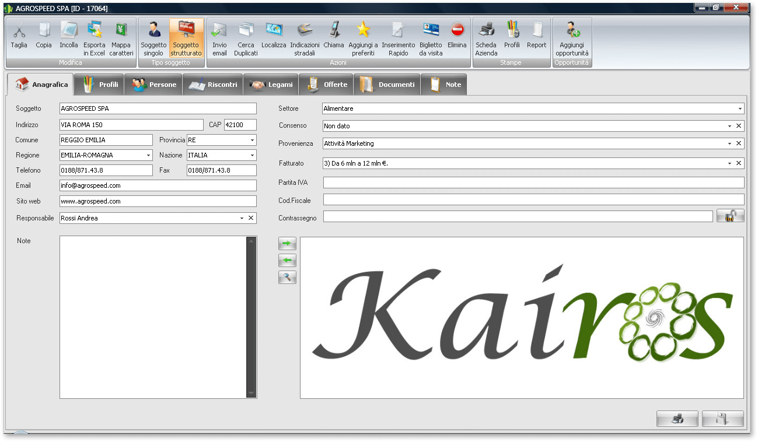
Task: Click the CAP postal code field
Action: [x=240, y=125]
